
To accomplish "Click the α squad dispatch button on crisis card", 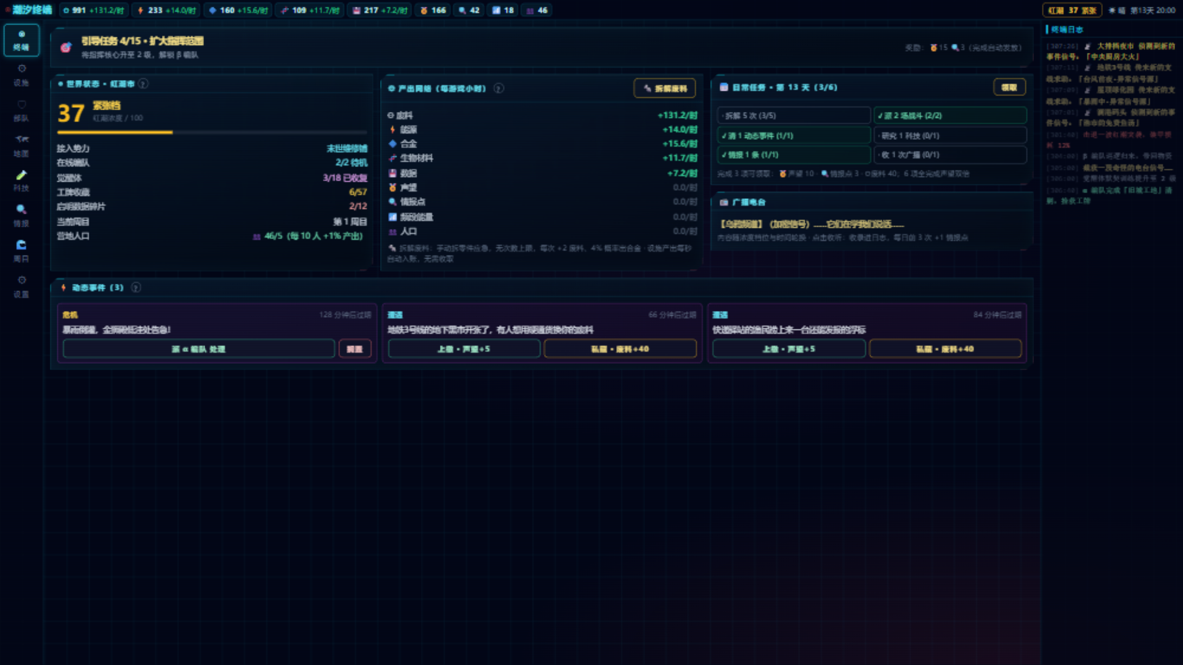I will click(x=198, y=349).
